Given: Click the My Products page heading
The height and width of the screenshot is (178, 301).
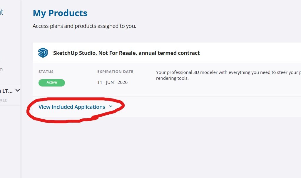Looking at the screenshot, I should [60, 13].
